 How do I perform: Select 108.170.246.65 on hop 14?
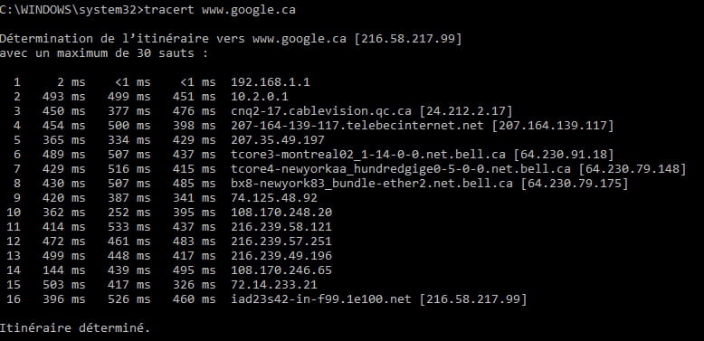[x=281, y=270]
